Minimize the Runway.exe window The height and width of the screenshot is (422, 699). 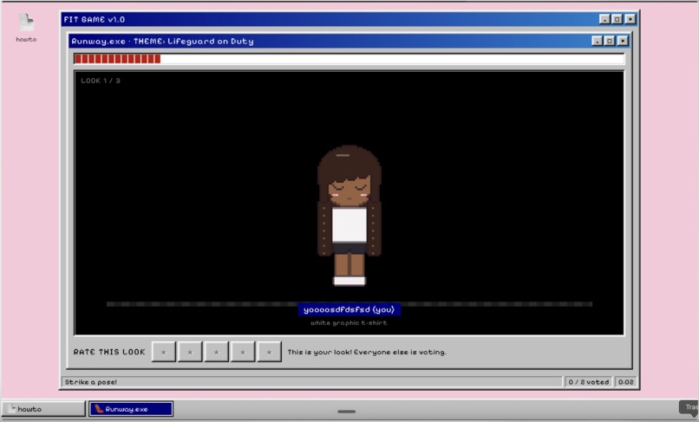[x=597, y=41]
